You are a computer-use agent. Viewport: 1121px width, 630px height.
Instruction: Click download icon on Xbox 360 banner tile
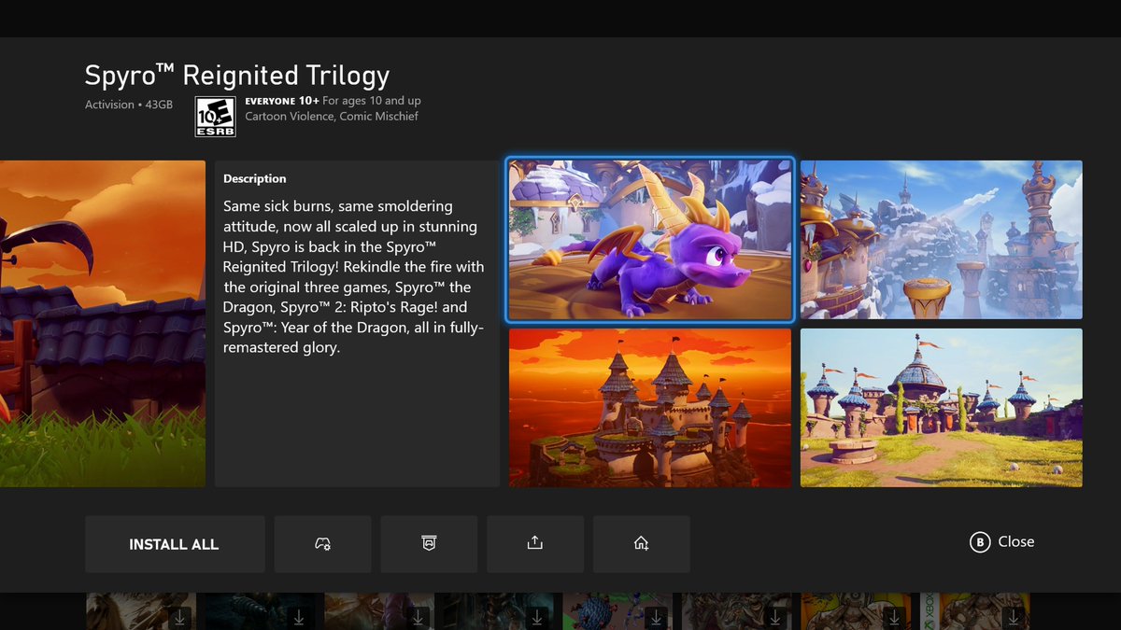point(1015,617)
